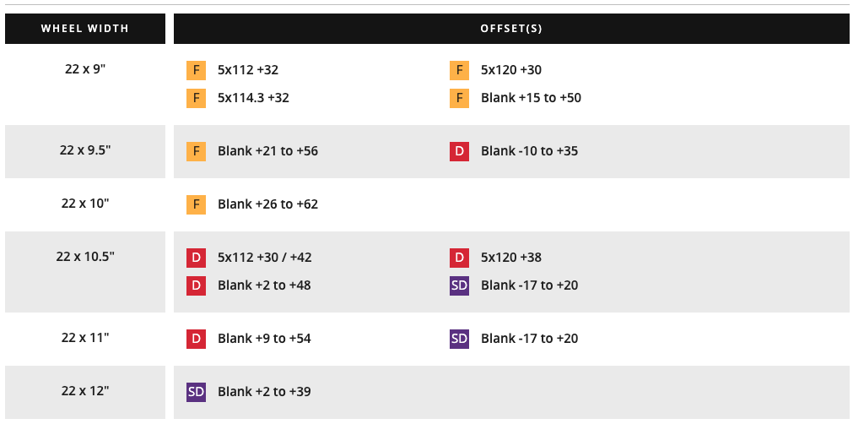Select the 22 x 12" wheel width cell
The height and width of the screenshot is (424, 853).
click(85, 392)
